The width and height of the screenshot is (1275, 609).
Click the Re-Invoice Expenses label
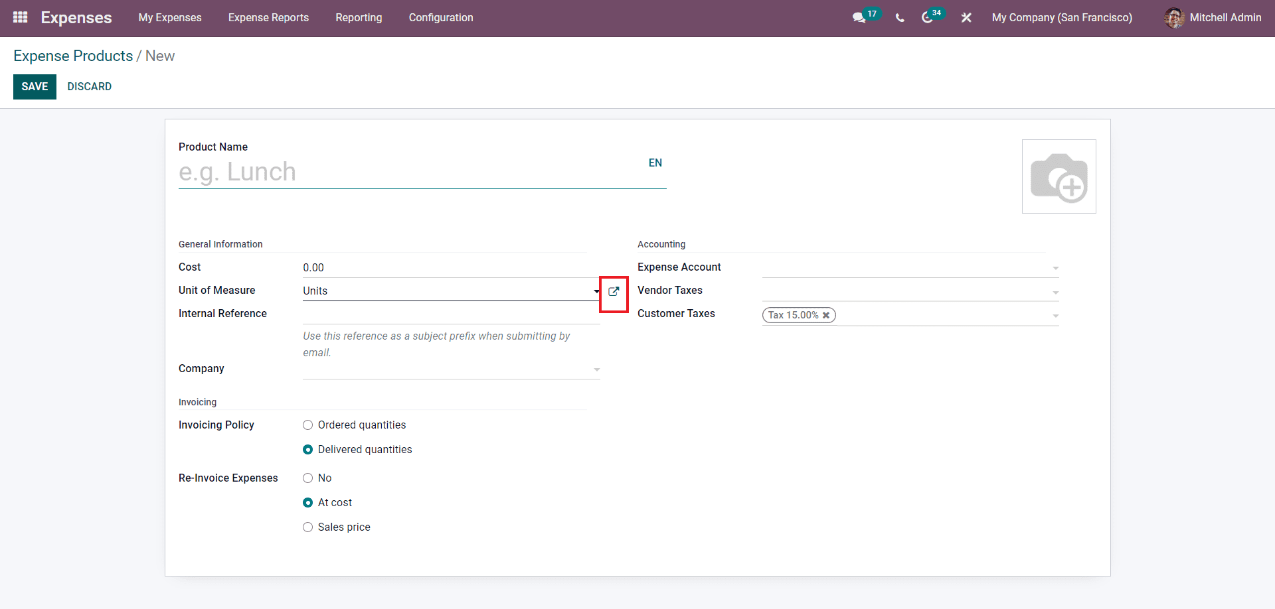[228, 478]
